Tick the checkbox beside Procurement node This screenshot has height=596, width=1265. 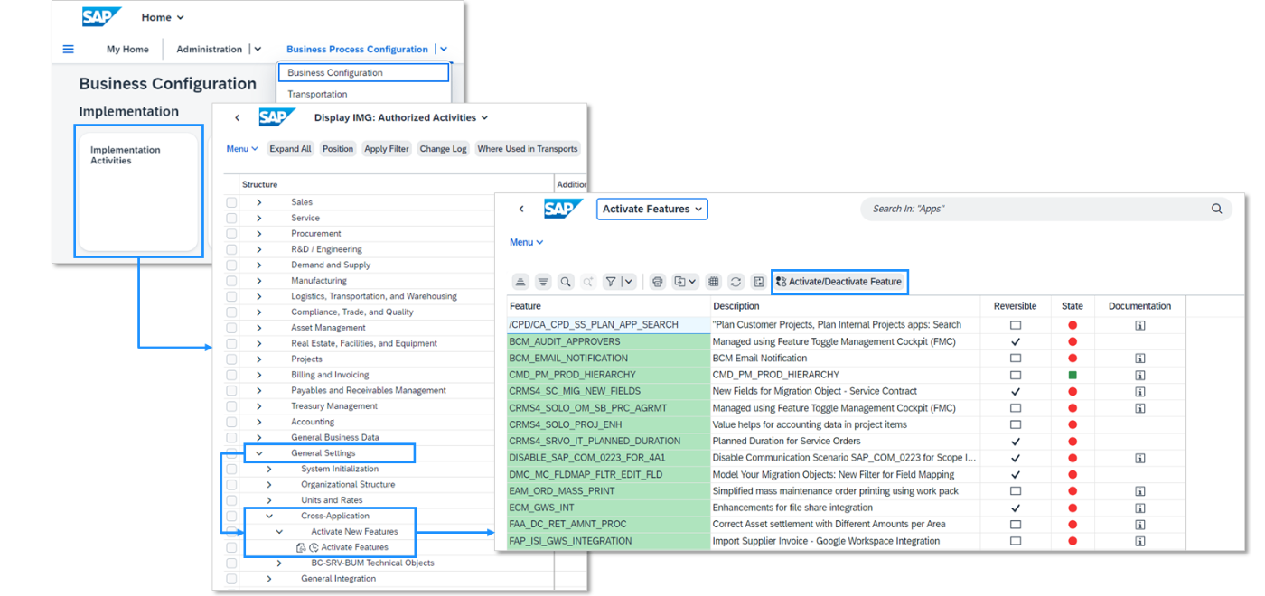(x=231, y=234)
